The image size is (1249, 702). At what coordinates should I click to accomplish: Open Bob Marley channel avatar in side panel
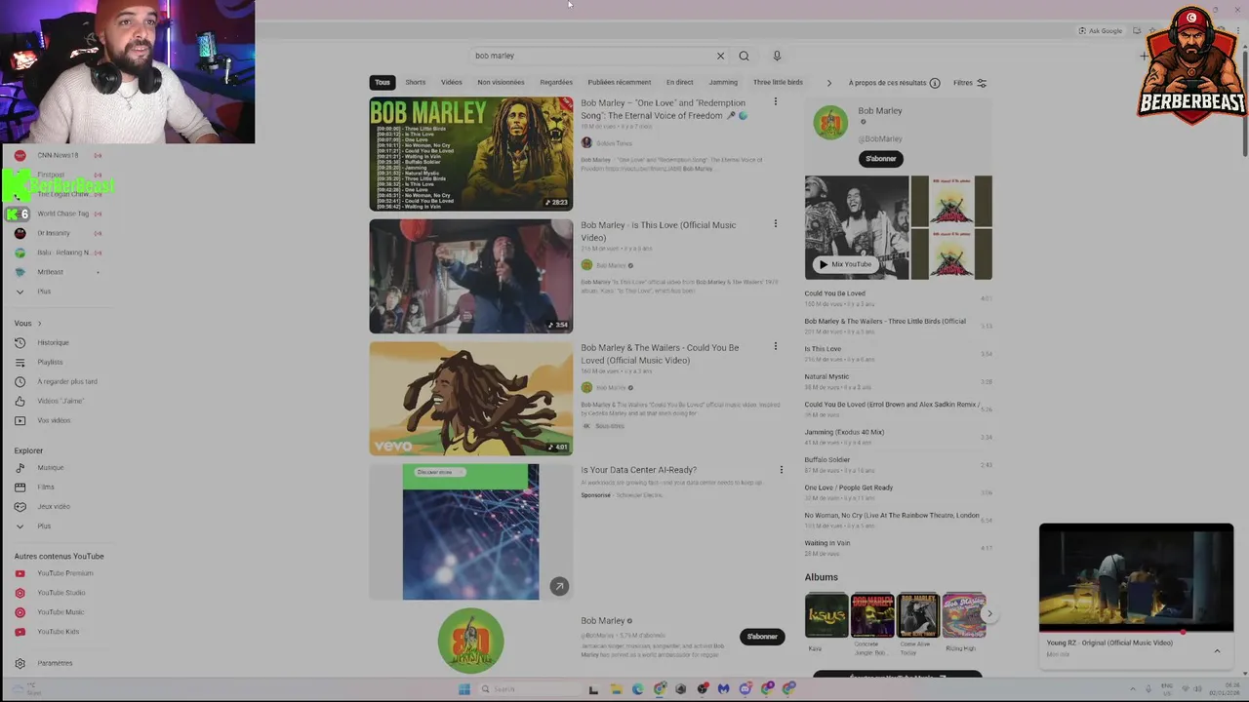831,124
